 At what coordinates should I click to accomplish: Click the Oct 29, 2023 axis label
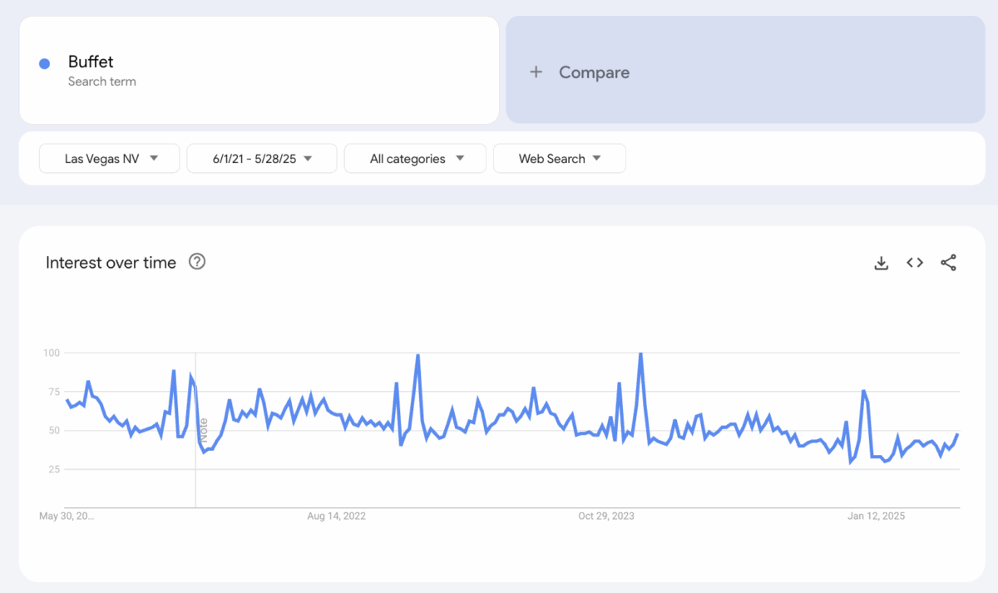click(x=606, y=516)
